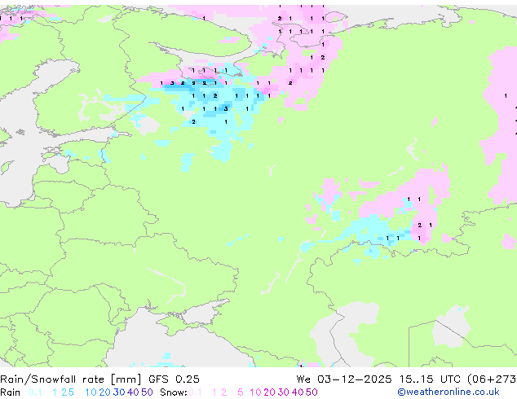Viewport: 517px width, 399px height.
Task: Click the "We 03-12-2025" date text
Action: (x=344, y=379)
